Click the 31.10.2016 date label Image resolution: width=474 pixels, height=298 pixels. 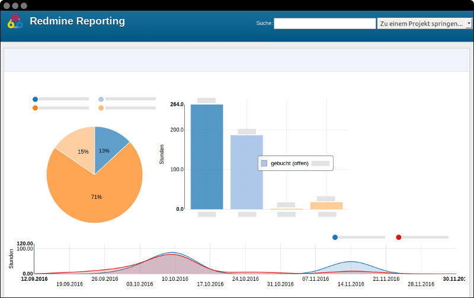280,284
